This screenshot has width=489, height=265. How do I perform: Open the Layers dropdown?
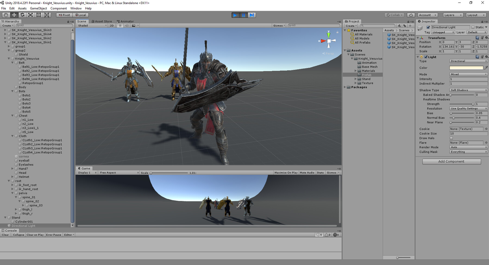[x=453, y=15]
